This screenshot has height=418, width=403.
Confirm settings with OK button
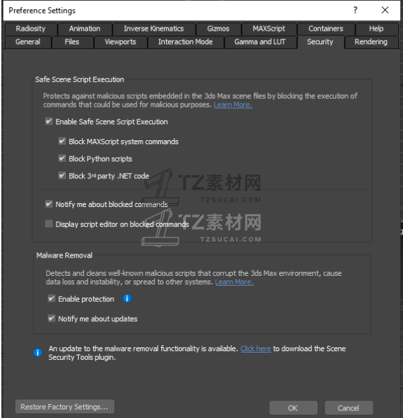294,408
